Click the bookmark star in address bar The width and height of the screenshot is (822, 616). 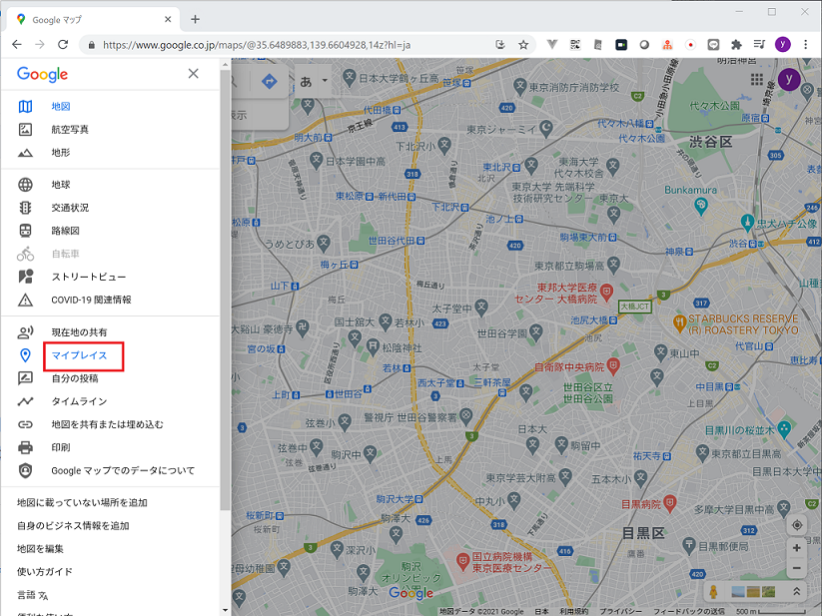pos(523,45)
